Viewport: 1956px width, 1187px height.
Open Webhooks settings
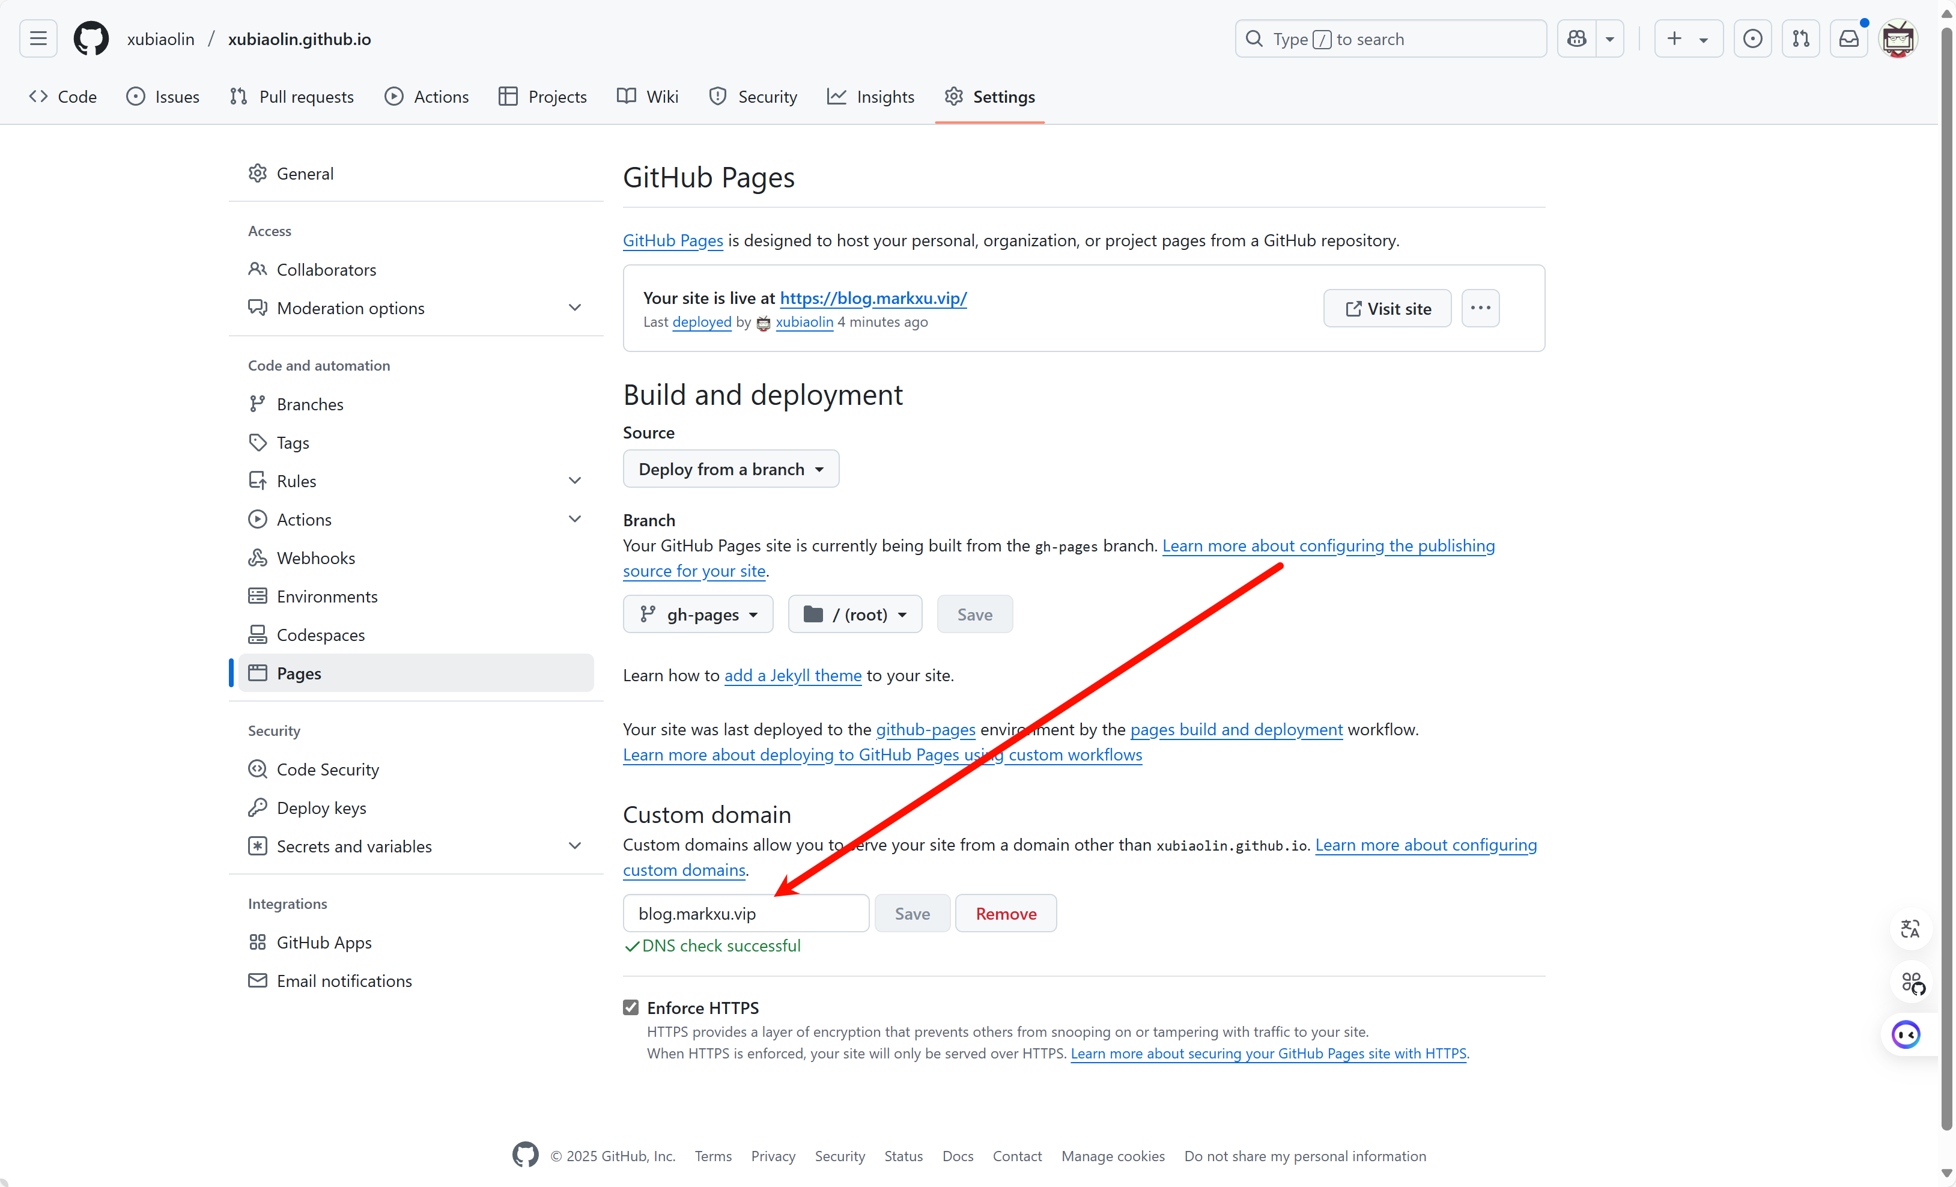416,557
